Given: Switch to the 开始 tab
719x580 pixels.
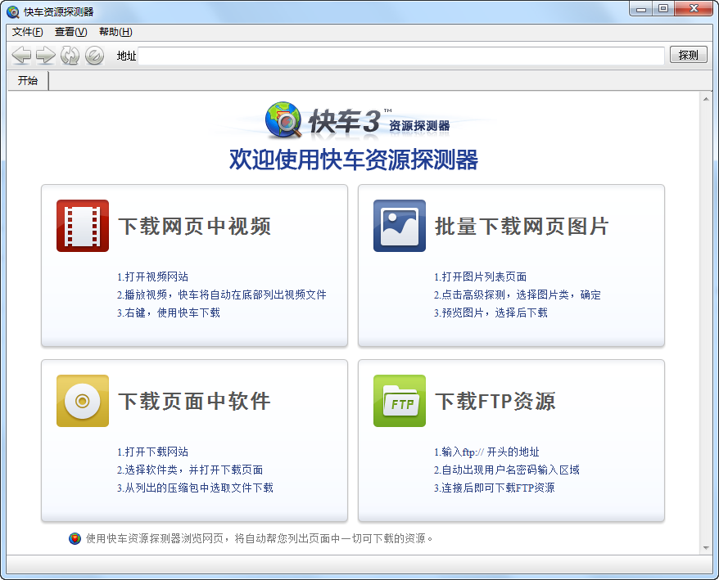Looking at the screenshot, I should pos(28,80).
